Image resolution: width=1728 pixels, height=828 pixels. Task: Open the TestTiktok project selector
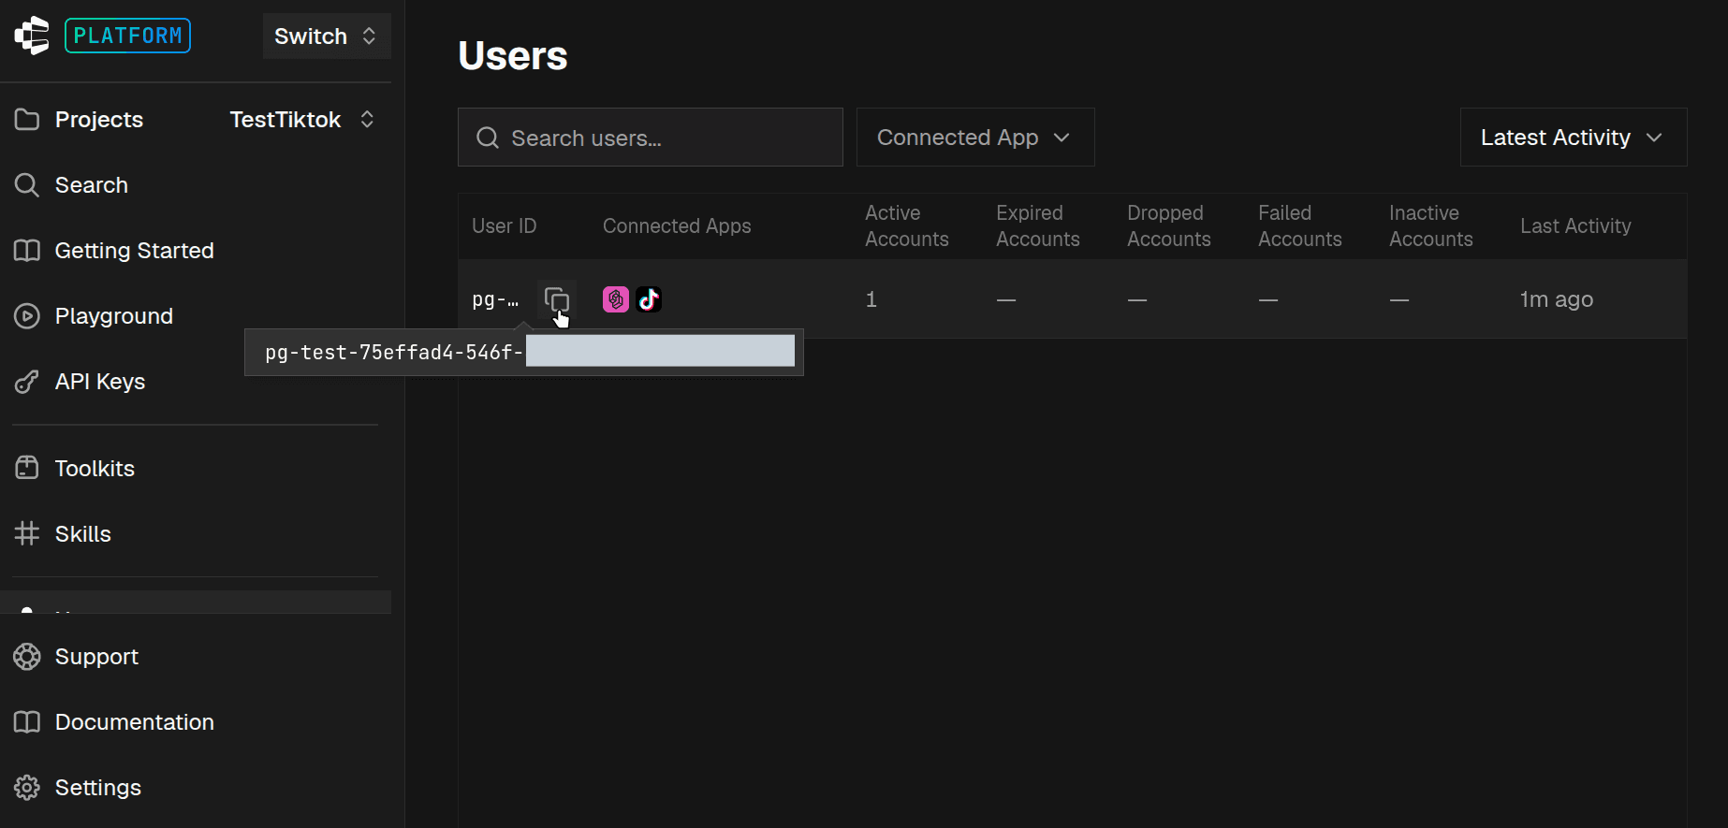[302, 120]
